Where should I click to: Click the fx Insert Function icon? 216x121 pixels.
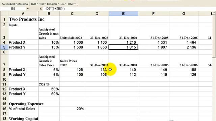pyautogui.click(x=41, y=9)
